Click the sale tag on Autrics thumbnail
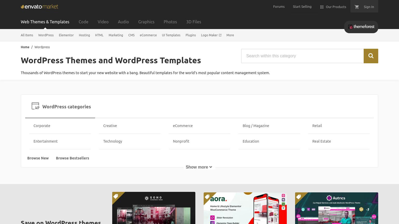 coord(299,197)
